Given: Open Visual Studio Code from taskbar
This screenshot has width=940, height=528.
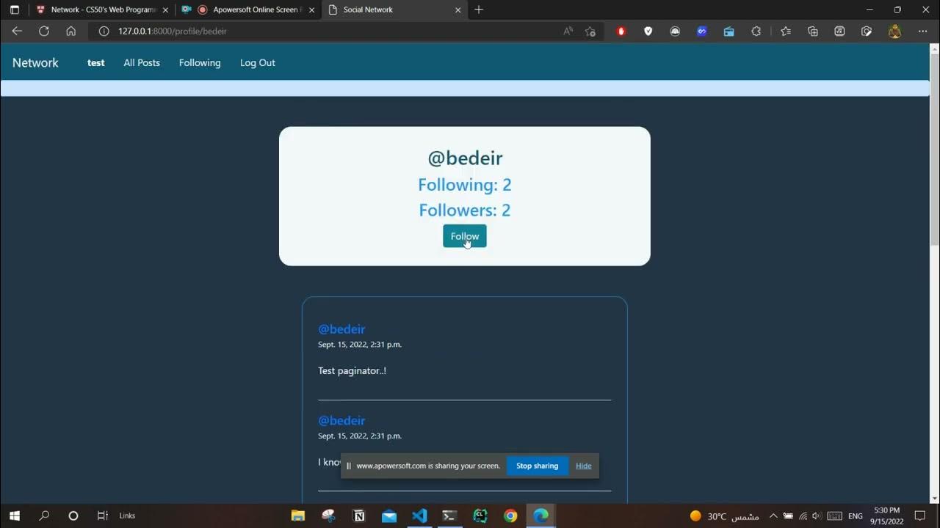Looking at the screenshot, I should coord(419,516).
